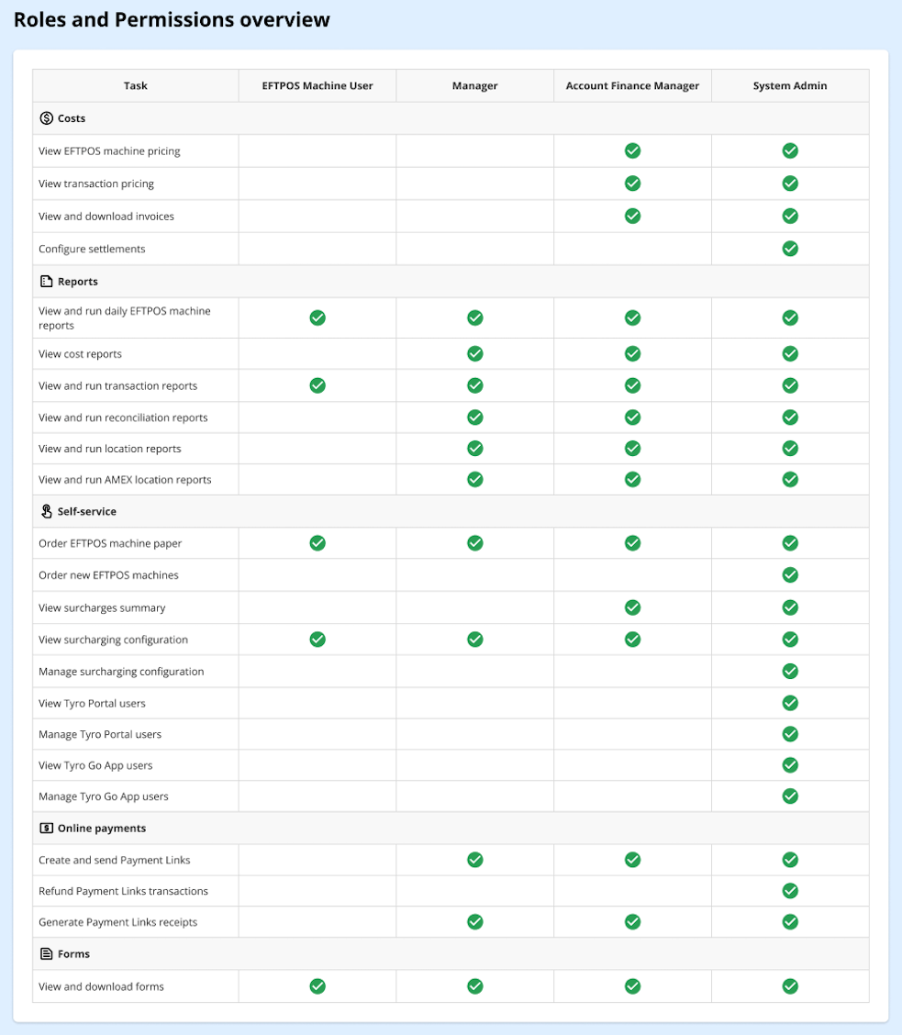Click EFTPOS Machine User checkmark for transaction reports
This screenshot has height=1035, width=902.
pos(317,385)
